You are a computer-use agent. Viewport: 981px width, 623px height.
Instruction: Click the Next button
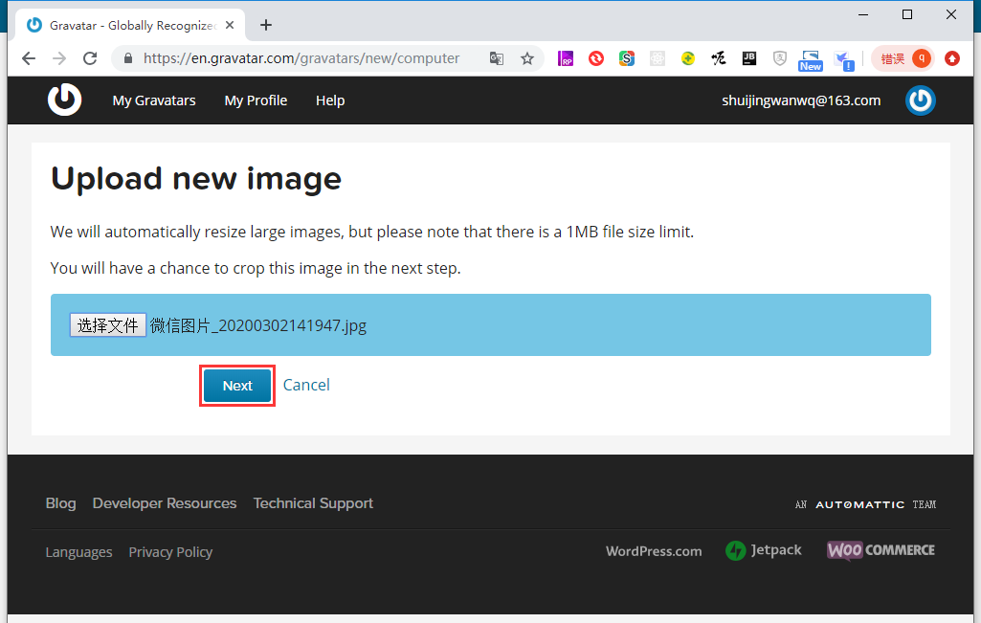(237, 386)
